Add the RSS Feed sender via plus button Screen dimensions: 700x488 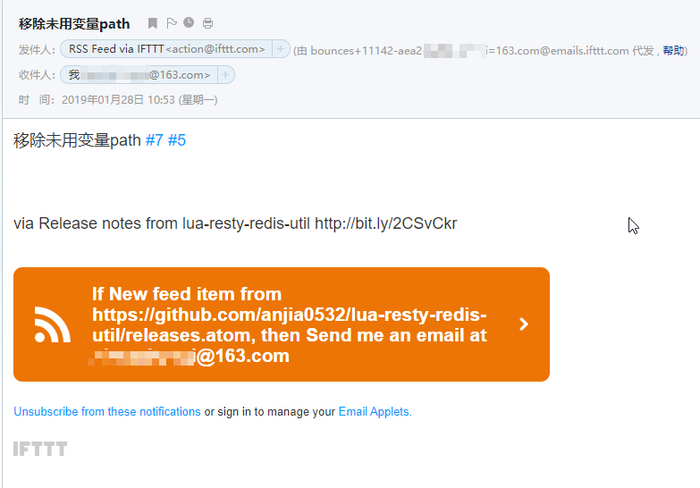coord(281,48)
